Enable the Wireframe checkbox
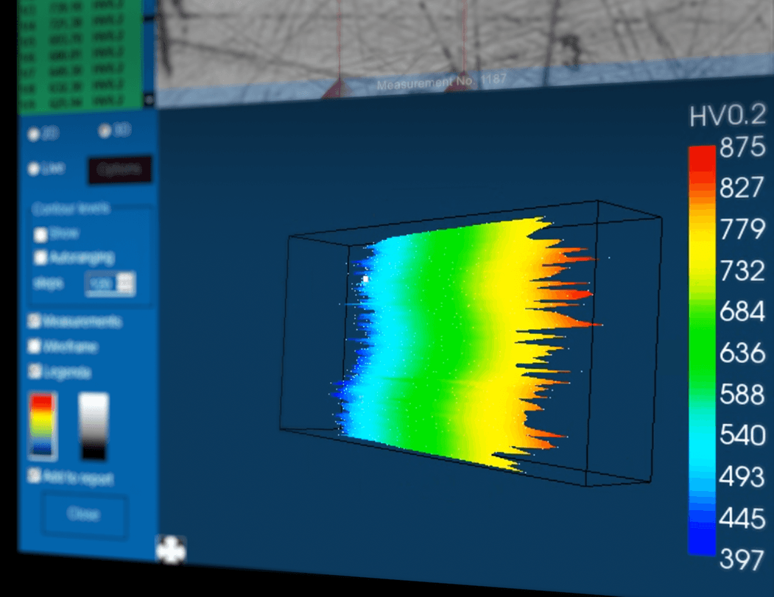This screenshot has height=597, width=774. 34,346
